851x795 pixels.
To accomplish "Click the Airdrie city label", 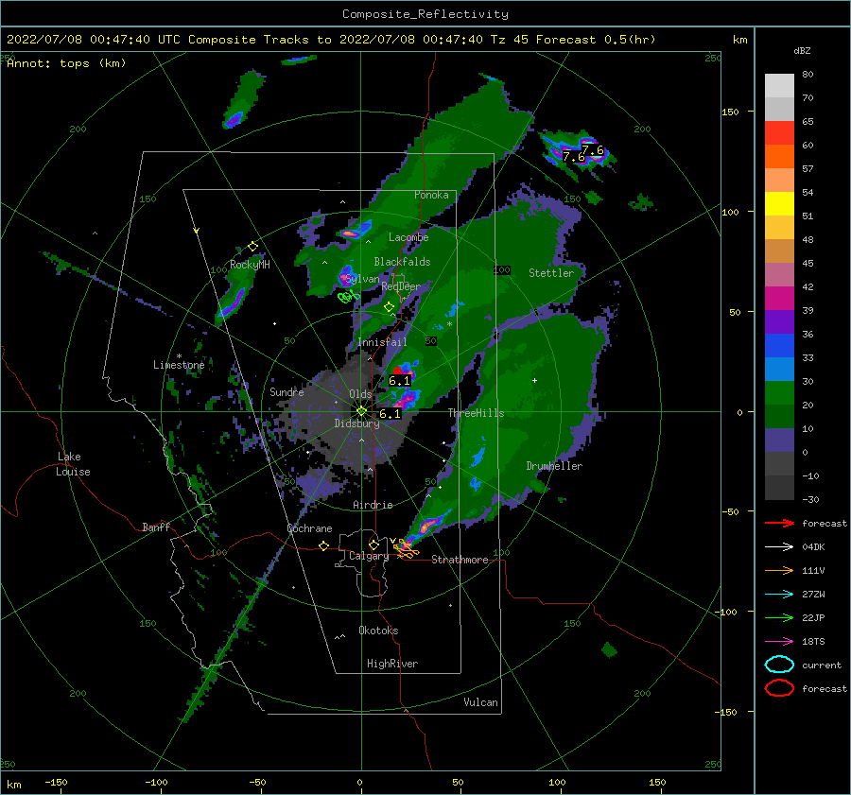I will (x=373, y=505).
